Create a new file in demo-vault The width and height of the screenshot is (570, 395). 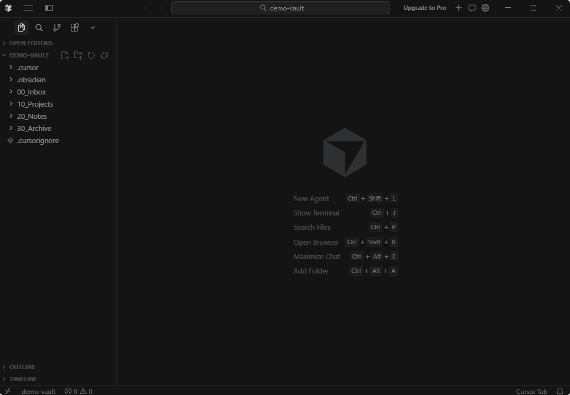tap(65, 55)
